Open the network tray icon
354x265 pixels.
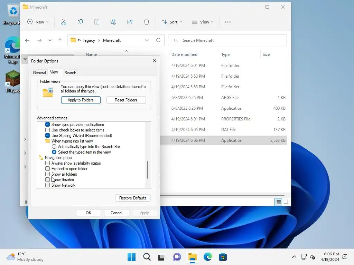click(x=304, y=257)
